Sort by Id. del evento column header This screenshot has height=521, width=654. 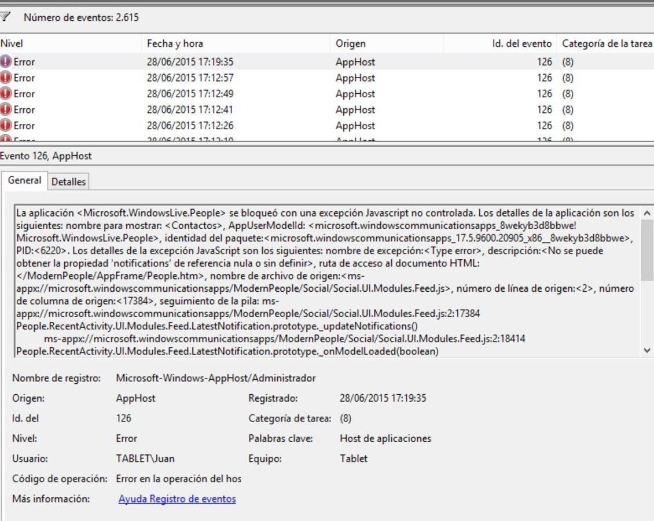(x=501, y=43)
